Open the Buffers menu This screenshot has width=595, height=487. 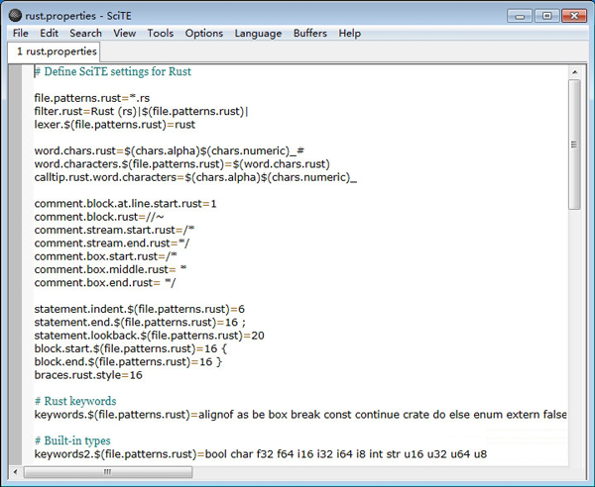pos(310,34)
